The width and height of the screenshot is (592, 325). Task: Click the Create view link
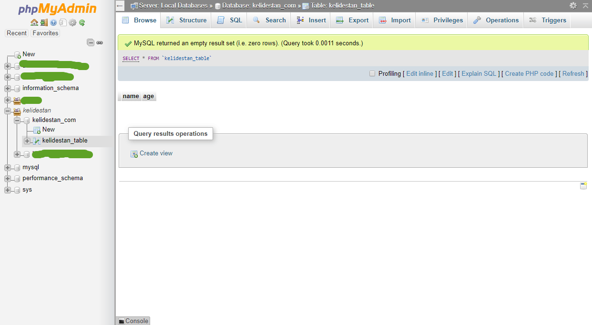(156, 153)
